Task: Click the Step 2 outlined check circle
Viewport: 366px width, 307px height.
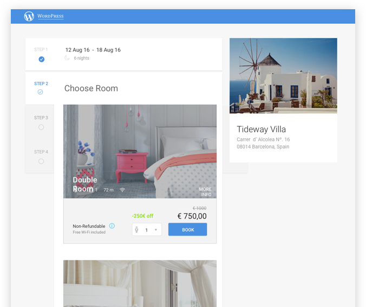Action: tap(41, 92)
